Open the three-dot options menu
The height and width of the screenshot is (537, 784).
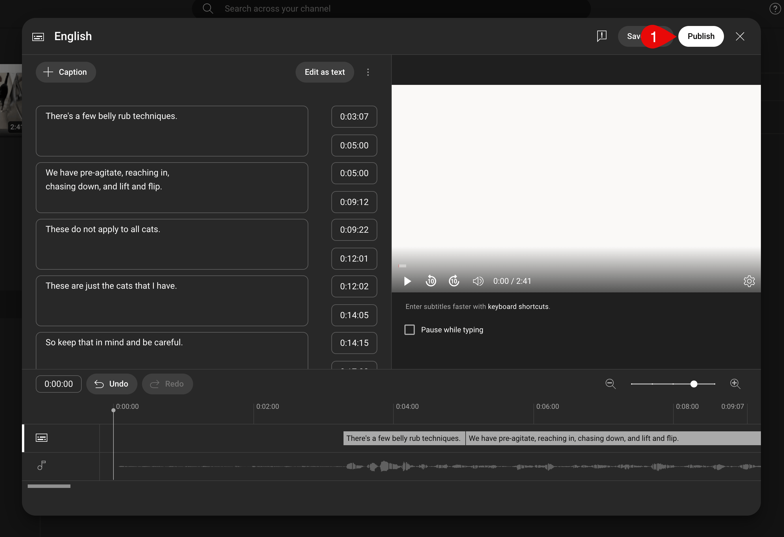click(368, 72)
